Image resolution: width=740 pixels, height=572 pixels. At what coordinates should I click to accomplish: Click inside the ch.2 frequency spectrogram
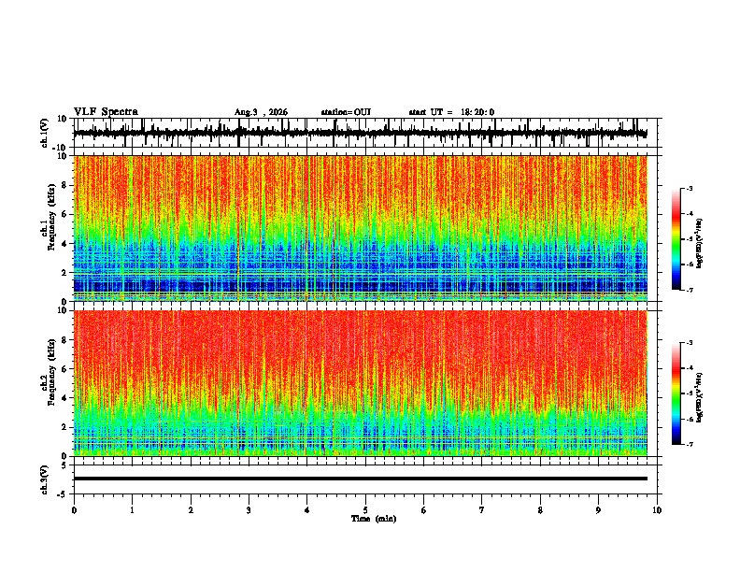coord(361,383)
